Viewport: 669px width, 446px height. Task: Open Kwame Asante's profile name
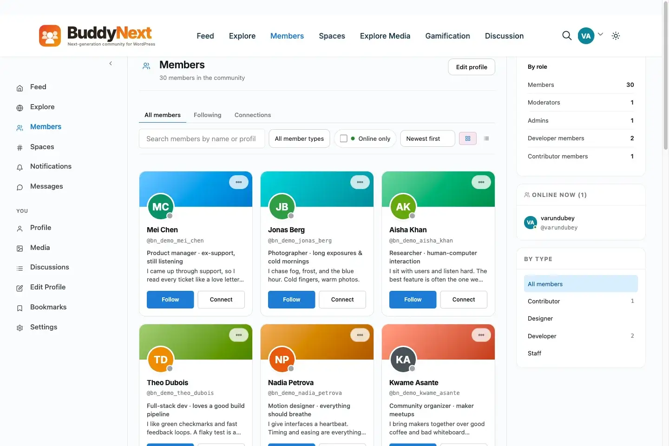[x=414, y=383]
